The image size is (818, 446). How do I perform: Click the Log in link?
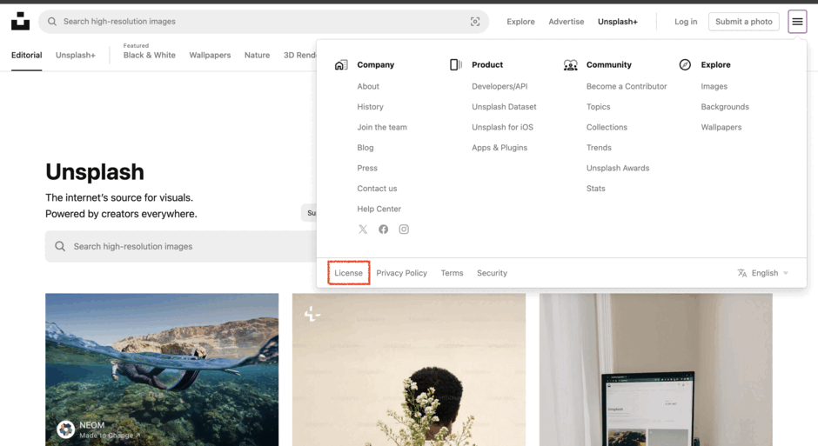point(686,22)
